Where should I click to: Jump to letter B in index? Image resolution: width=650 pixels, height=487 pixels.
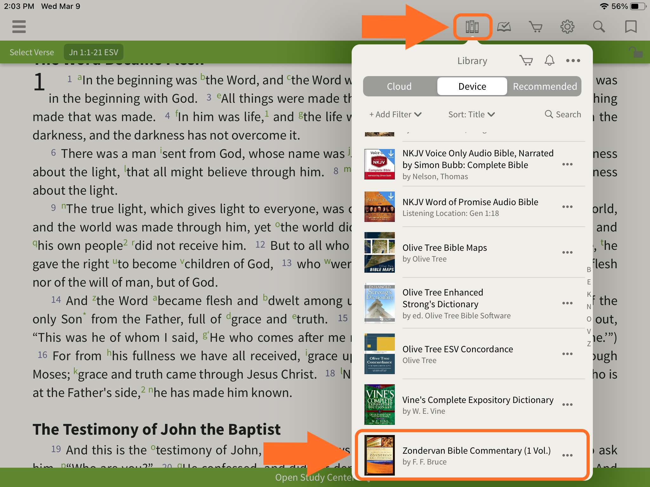[x=589, y=269]
